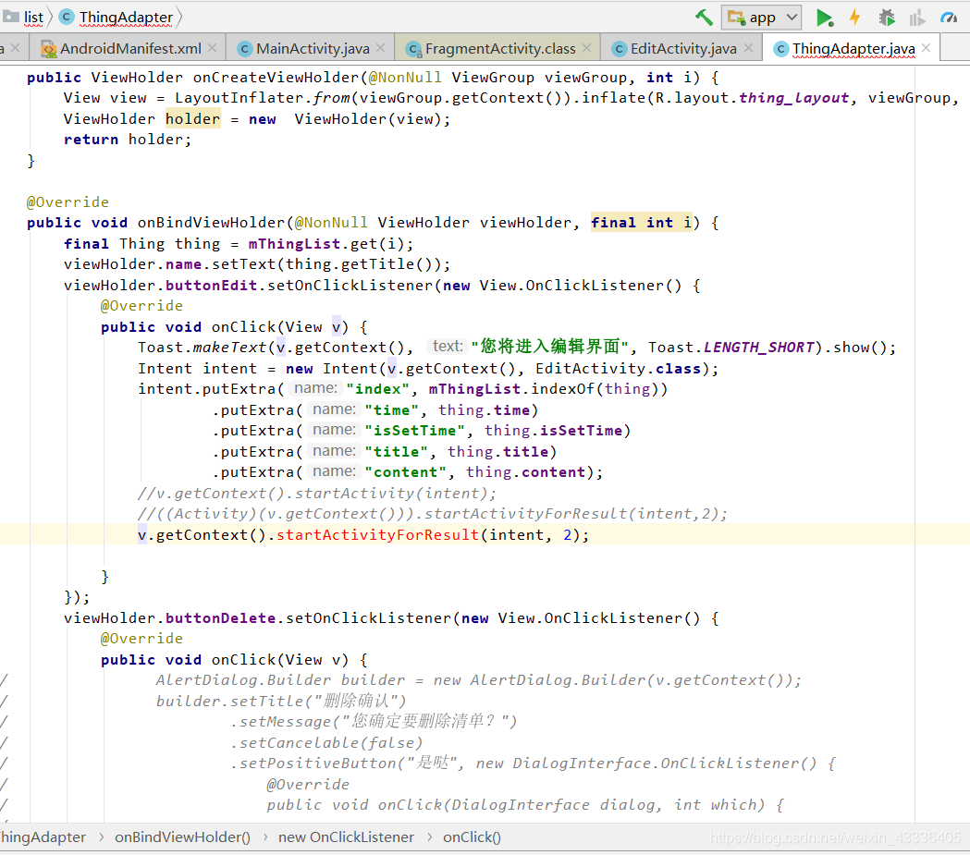Click the "title" string in putExtra
Image resolution: width=970 pixels, height=855 pixels.
(x=396, y=452)
